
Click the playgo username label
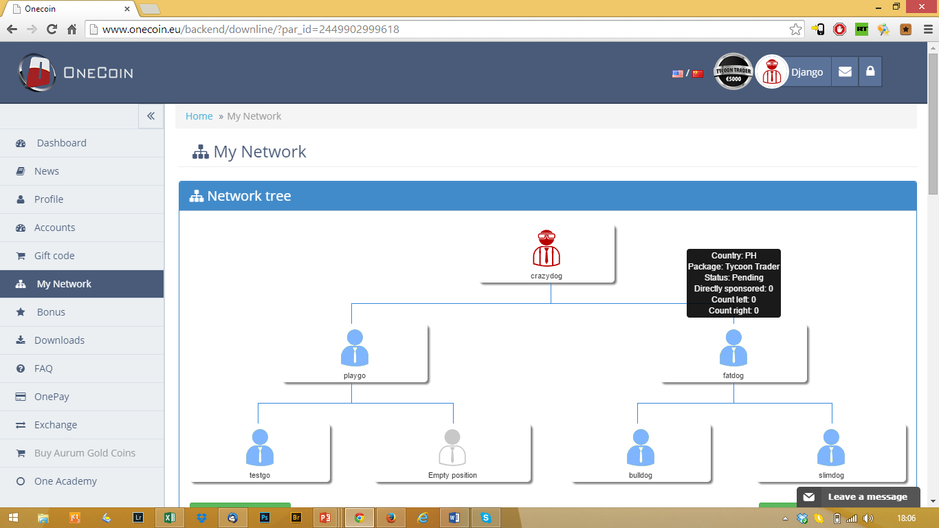[355, 376]
